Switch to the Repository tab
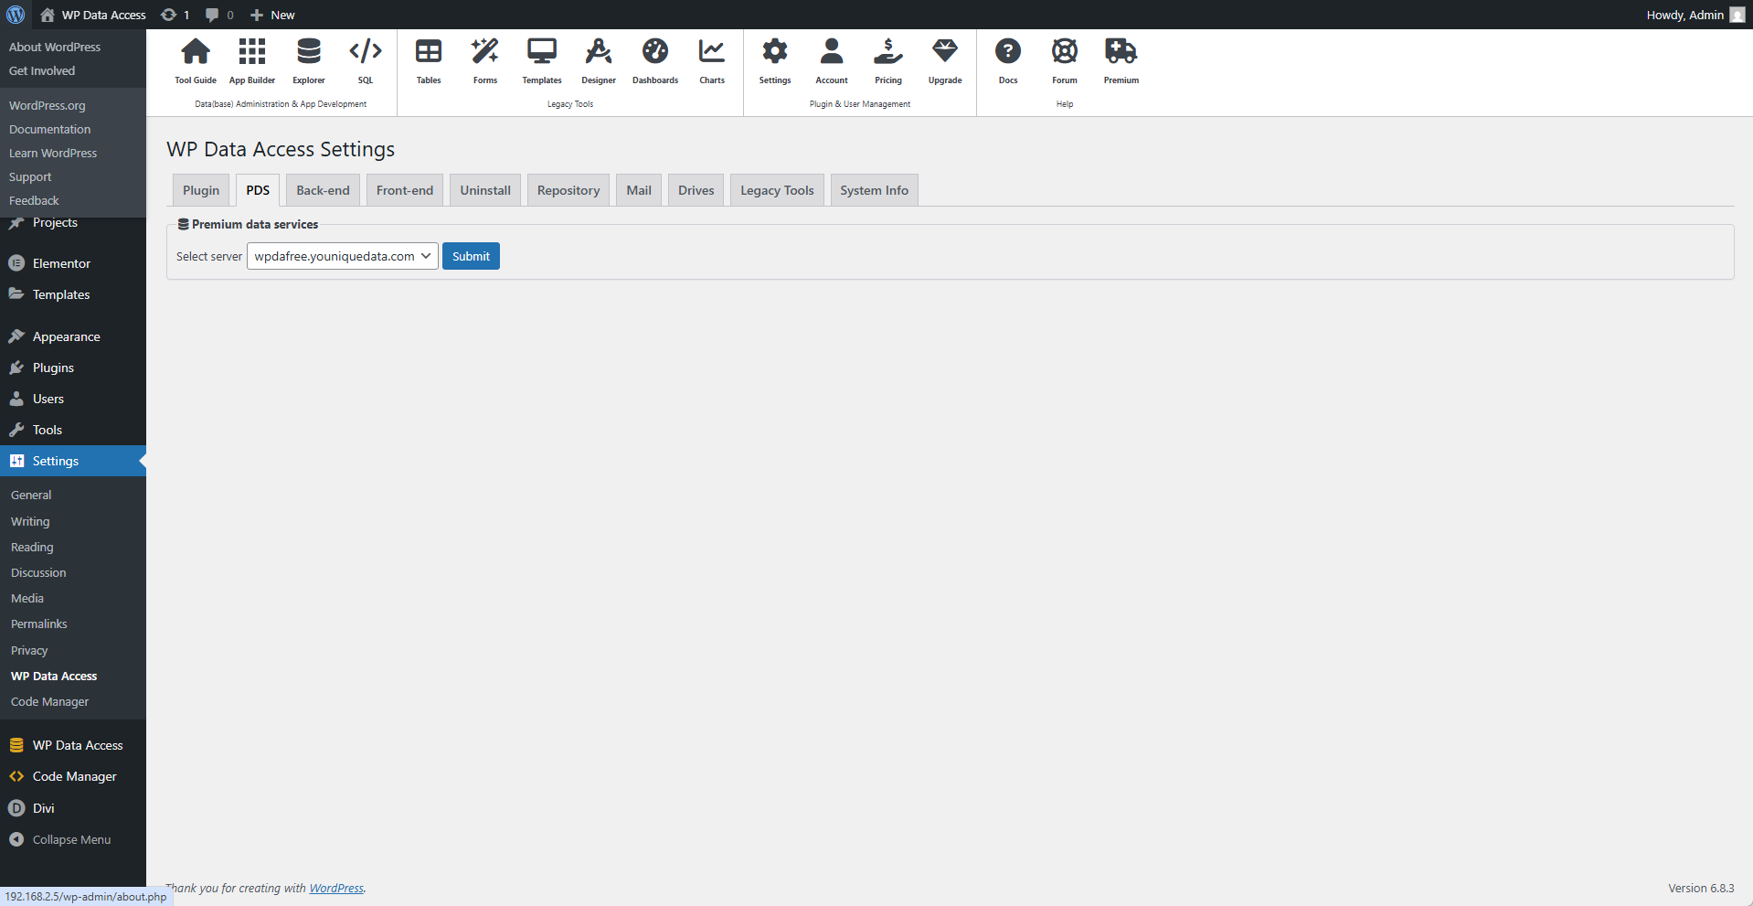This screenshot has width=1753, height=906. (568, 189)
